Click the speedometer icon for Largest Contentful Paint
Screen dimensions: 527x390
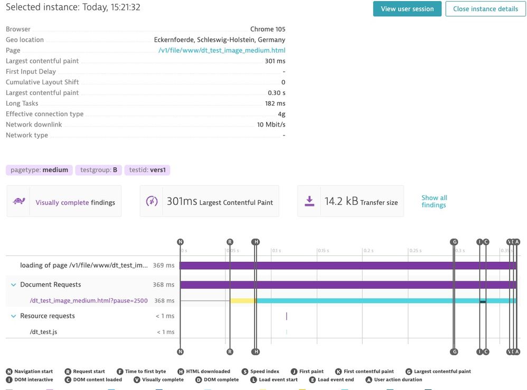pyautogui.click(x=152, y=202)
